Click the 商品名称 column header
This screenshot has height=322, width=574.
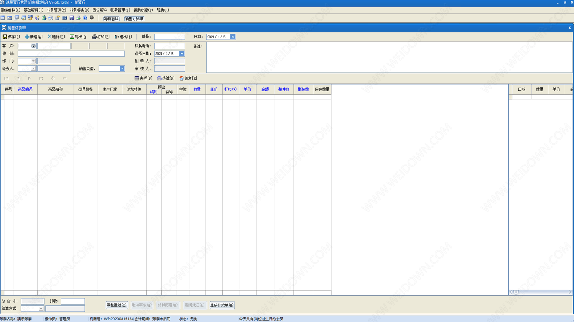56,89
